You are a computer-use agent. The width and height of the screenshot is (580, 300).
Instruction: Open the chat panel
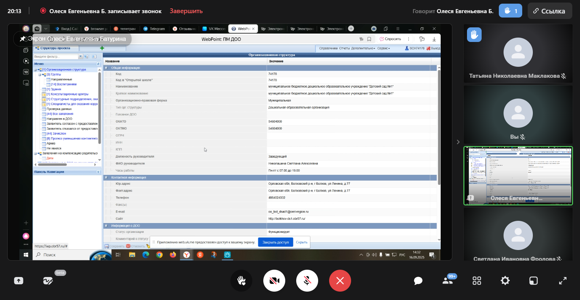point(418,281)
